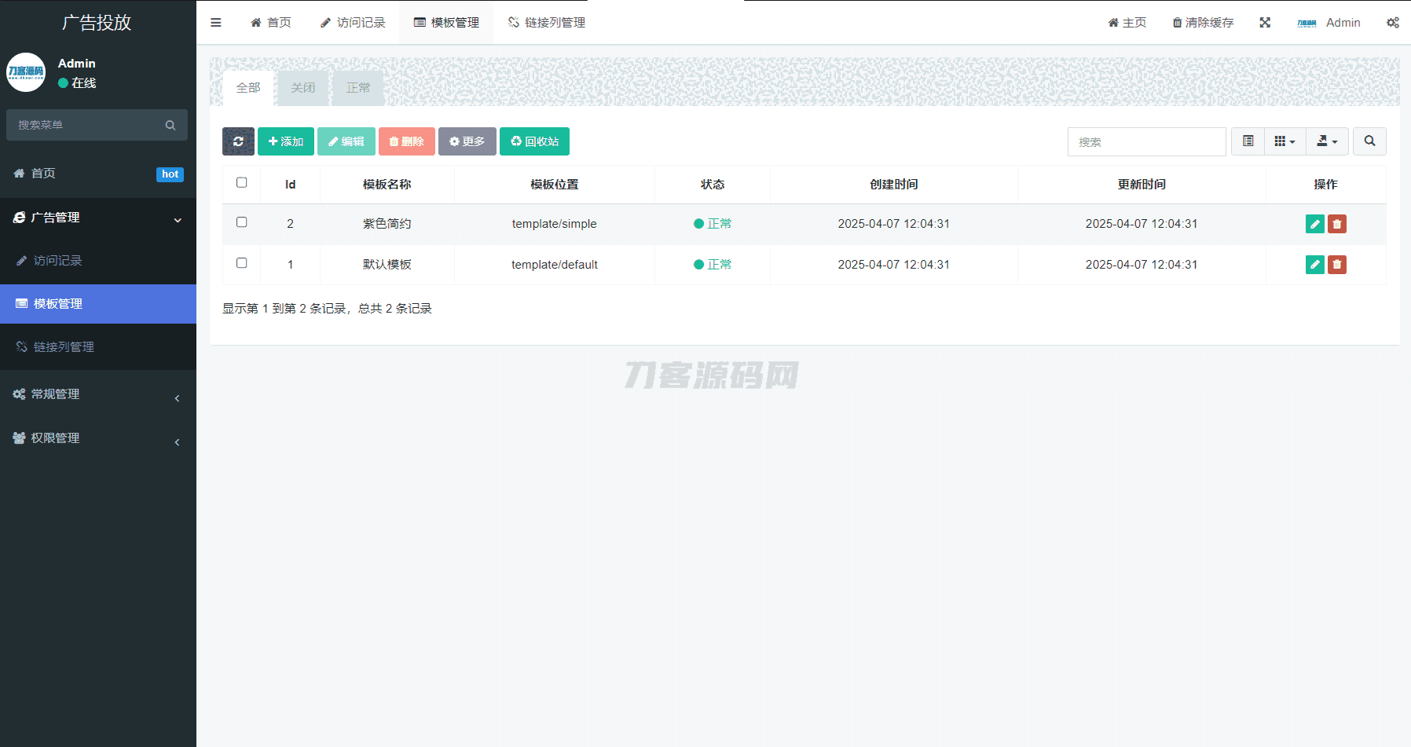The height and width of the screenshot is (747, 1411).
Task: Open 链接列管理 in the sidebar
Action: coord(64,347)
